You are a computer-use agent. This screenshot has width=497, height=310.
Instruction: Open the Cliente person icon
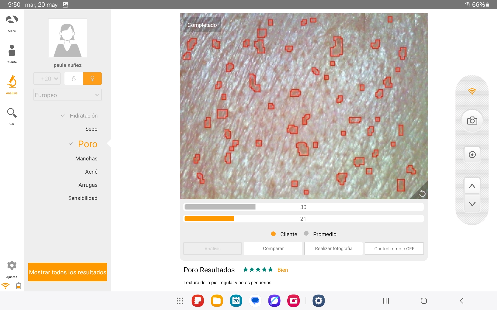[12, 50]
